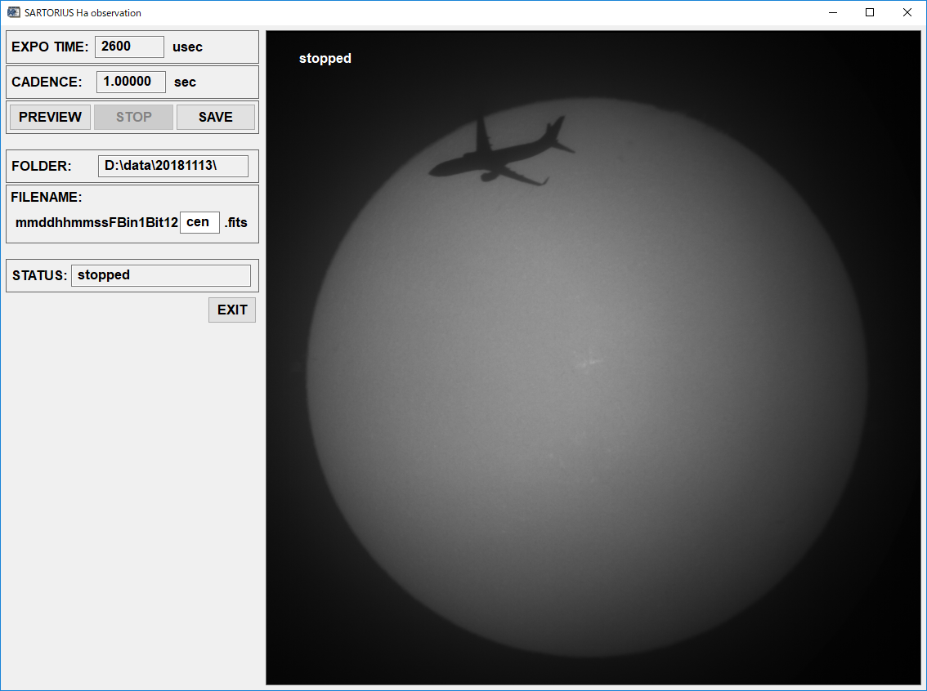
Task: Click the window title 'SARTORIUS Ha observation'
Action: 83,13
